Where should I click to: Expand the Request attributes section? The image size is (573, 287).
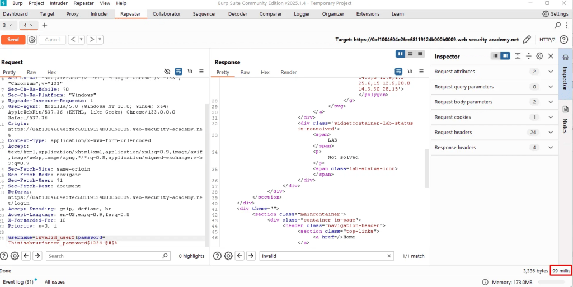[550, 72]
